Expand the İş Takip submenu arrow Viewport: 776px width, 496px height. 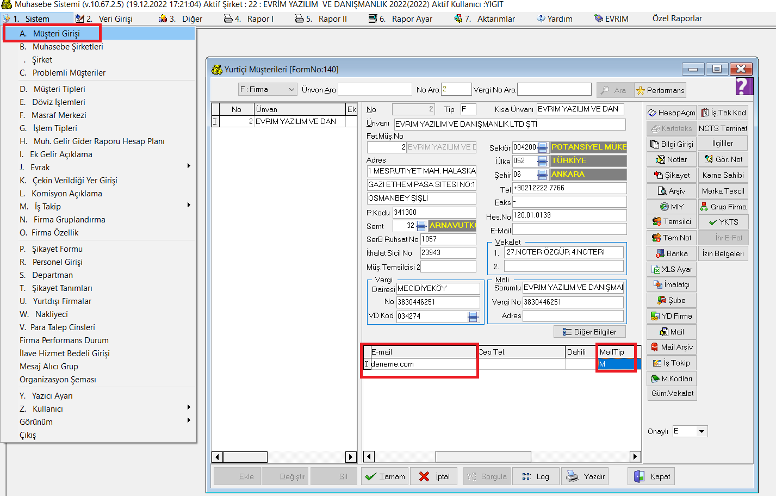(189, 205)
